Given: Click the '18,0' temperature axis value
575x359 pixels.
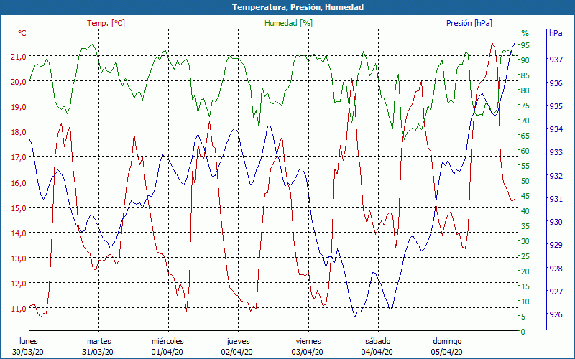Looking at the screenshot, I should [19, 132].
